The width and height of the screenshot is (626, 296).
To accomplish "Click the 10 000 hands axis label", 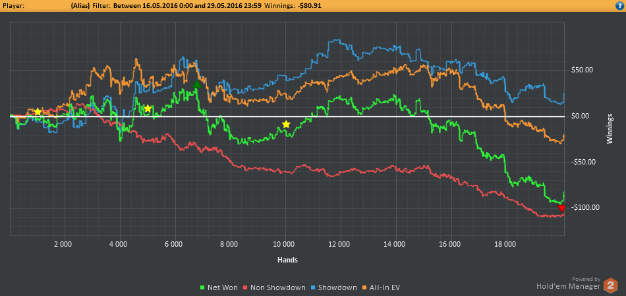I will click(285, 244).
